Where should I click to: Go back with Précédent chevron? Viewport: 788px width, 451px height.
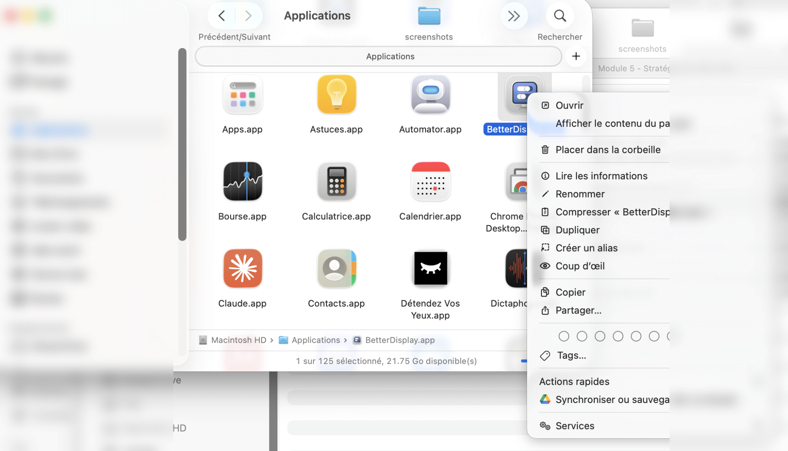222,16
